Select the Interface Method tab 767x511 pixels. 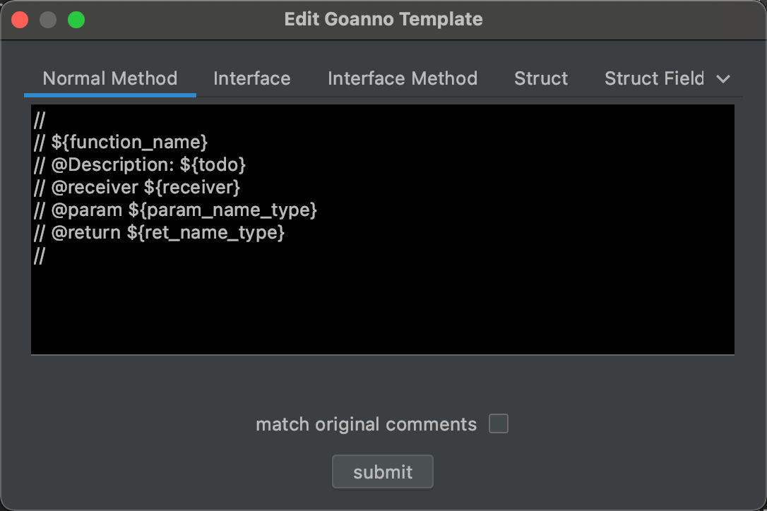tap(403, 79)
